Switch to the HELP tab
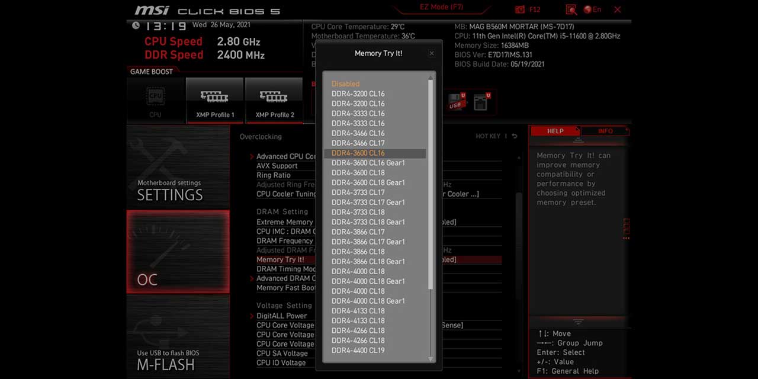 click(x=555, y=131)
